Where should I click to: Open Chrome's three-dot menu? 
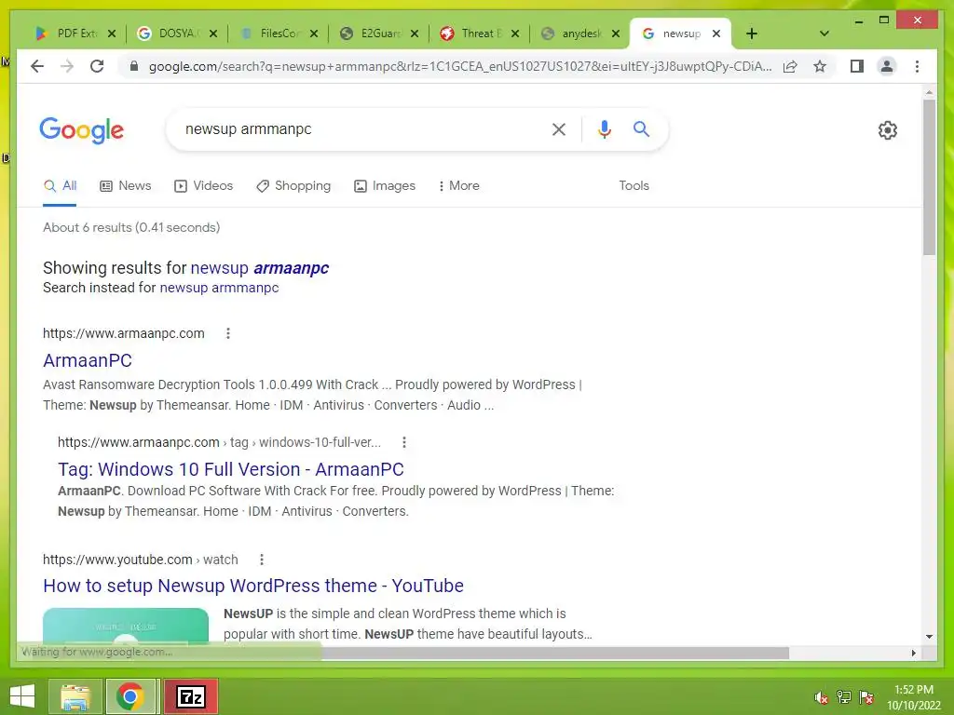pyautogui.click(x=917, y=66)
